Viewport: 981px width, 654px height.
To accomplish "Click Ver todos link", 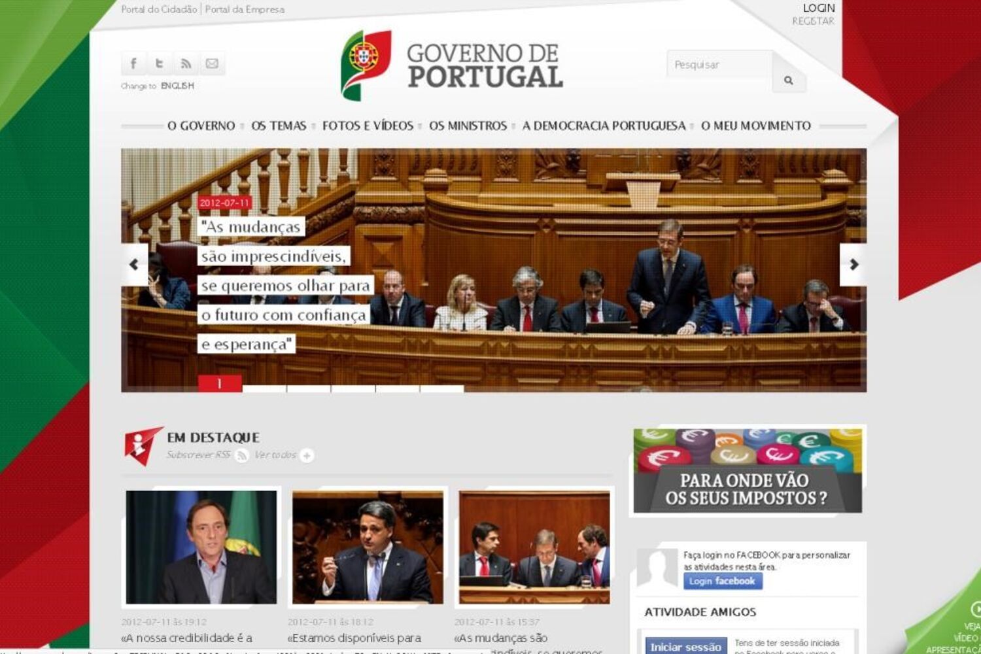I will [275, 455].
